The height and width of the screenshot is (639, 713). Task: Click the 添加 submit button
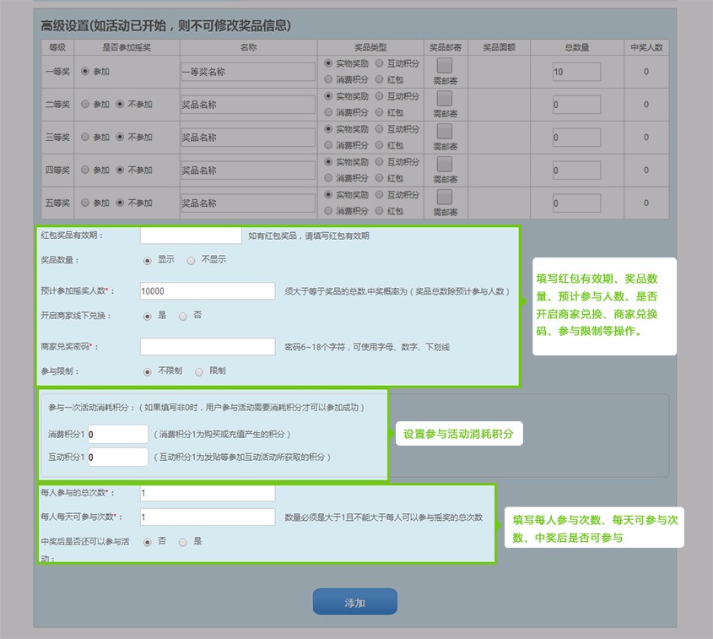(x=354, y=602)
